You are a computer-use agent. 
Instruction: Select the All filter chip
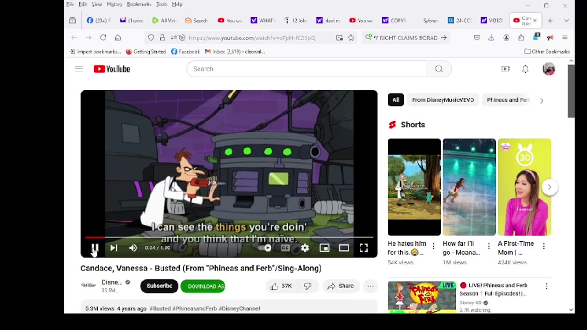point(396,100)
